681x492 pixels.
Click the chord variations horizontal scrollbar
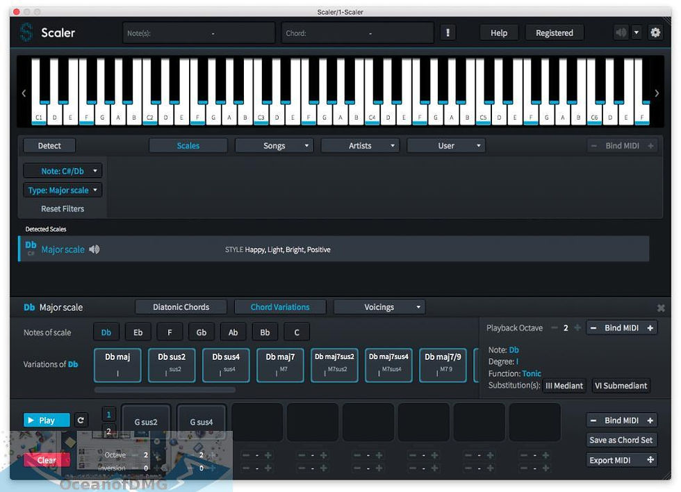click(x=165, y=390)
